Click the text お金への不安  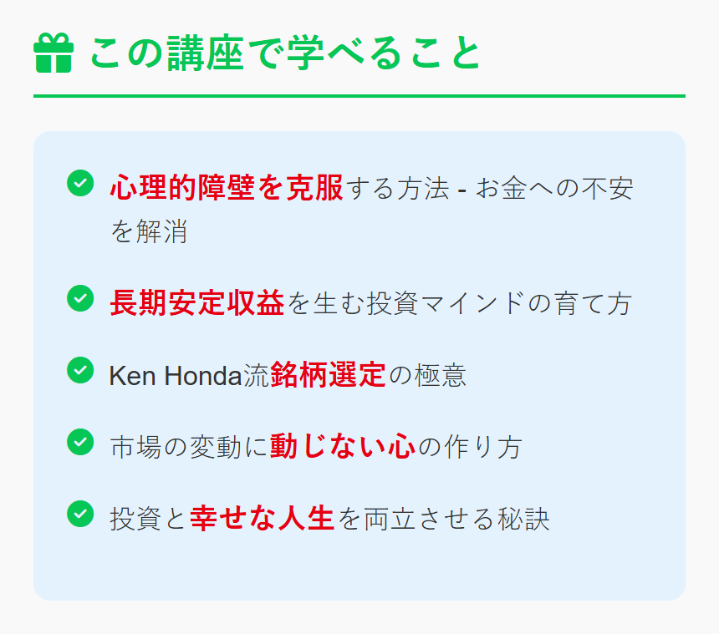tap(554, 188)
